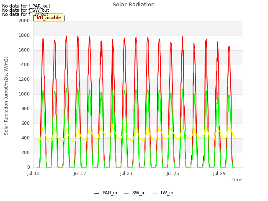The width and height of the screenshot is (268, 201).
Task: Click the Jul 29 x-axis tick label
Action: 219,173
